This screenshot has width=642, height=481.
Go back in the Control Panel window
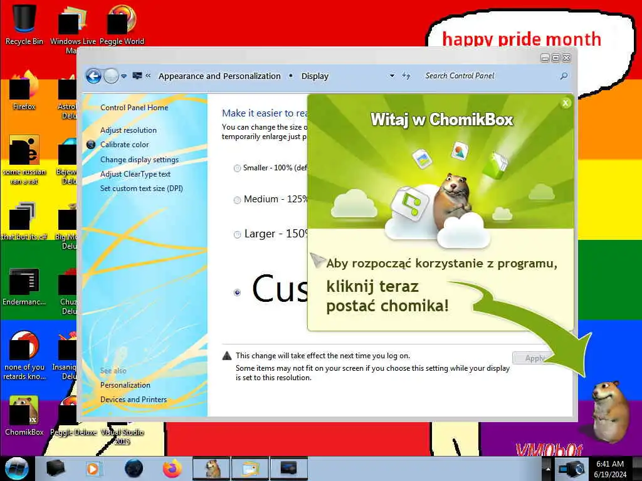click(x=93, y=76)
